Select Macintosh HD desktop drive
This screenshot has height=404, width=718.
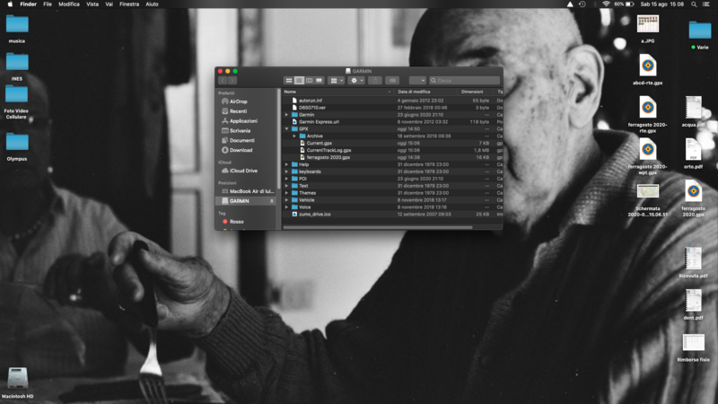[17, 382]
